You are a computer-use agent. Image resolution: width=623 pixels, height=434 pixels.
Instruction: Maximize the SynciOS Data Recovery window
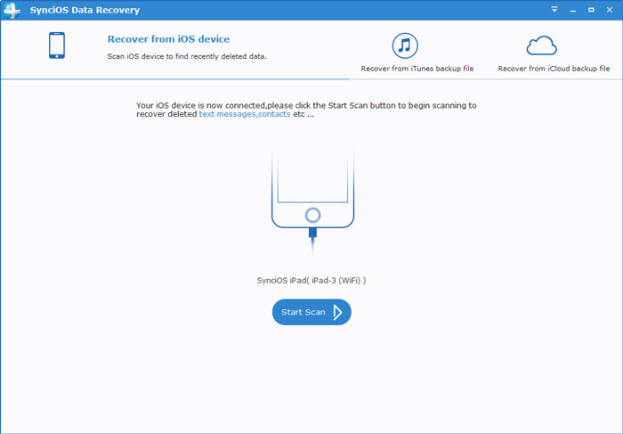[x=591, y=10]
